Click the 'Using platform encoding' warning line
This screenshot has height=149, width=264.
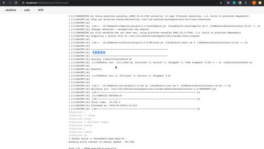click(x=159, y=16)
